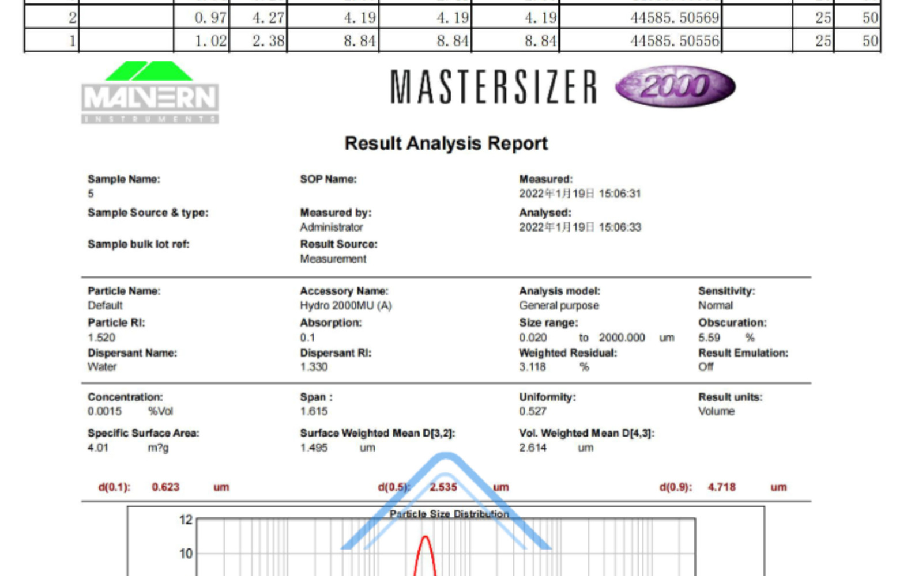Select the Measurement result source value
The width and height of the screenshot is (911, 576).
click(x=333, y=259)
